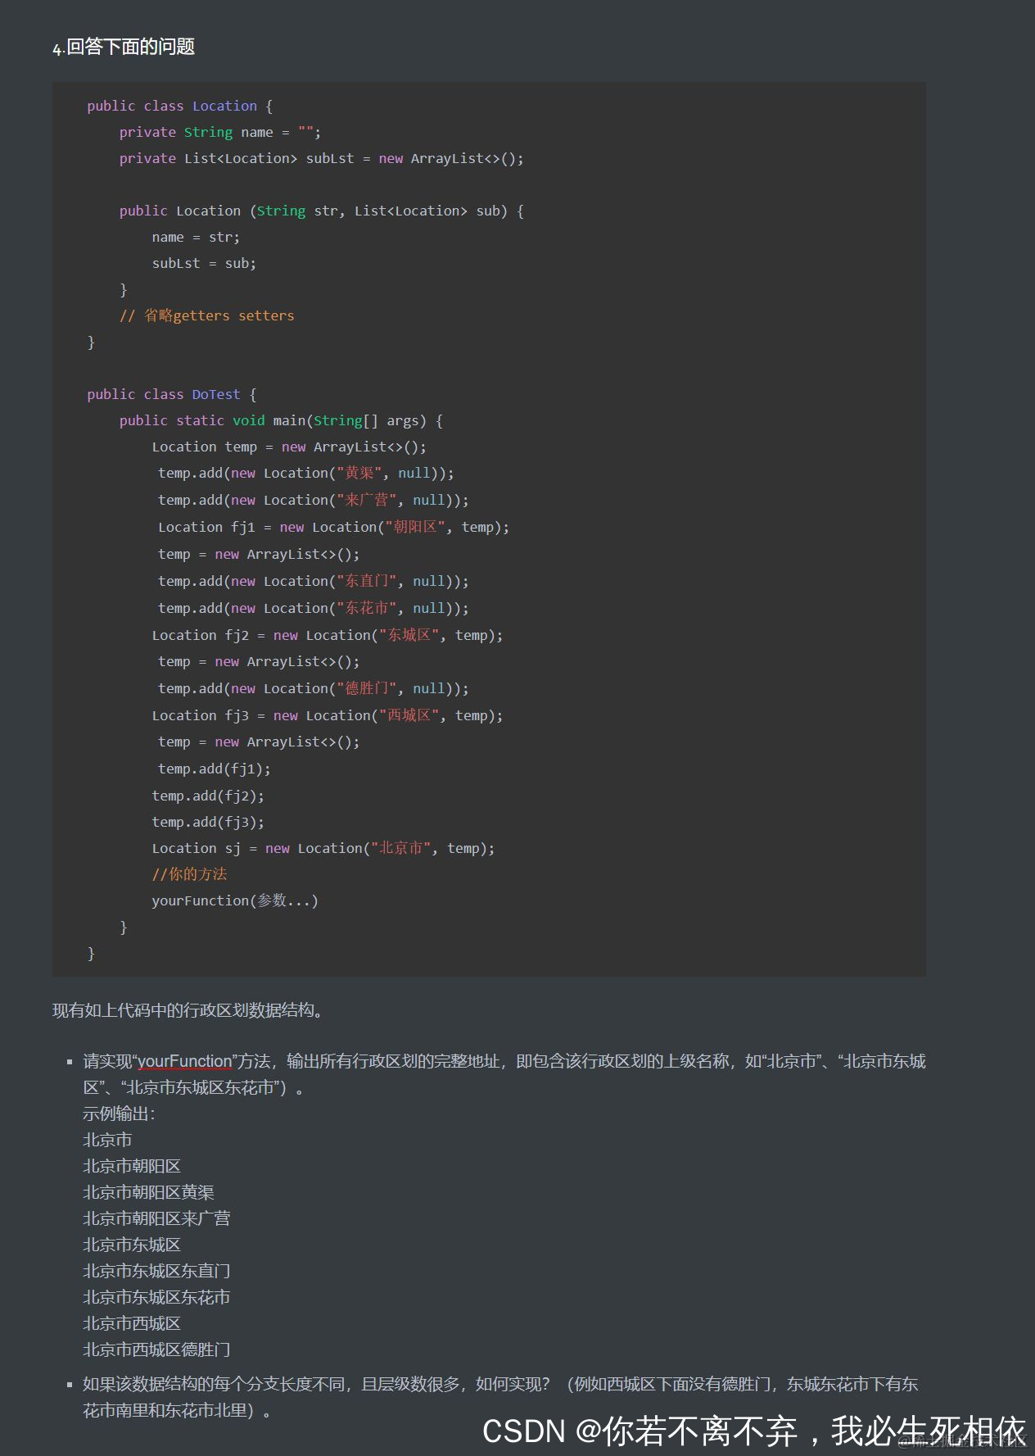Click the output line "北京市西城区德胜门"

[x=156, y=1349]
